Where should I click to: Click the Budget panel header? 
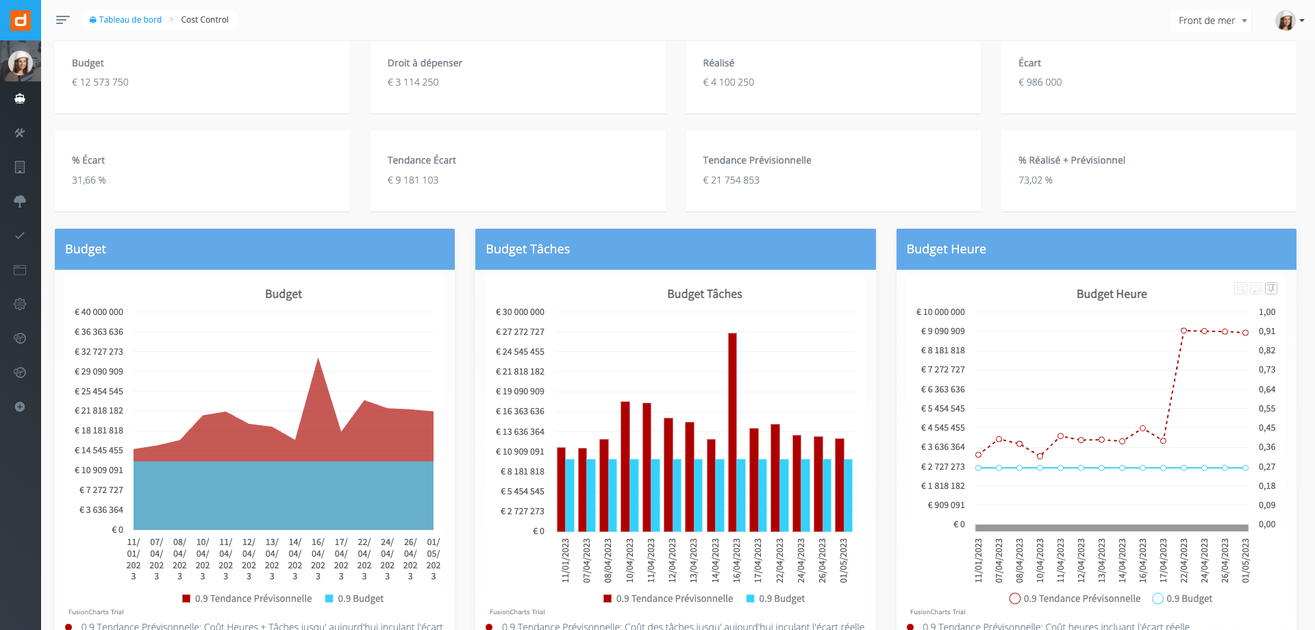(255, 249)
